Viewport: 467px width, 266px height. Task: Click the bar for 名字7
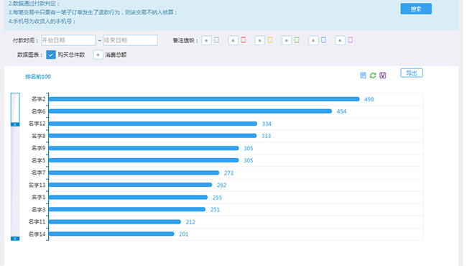click(x=134, y=173)
